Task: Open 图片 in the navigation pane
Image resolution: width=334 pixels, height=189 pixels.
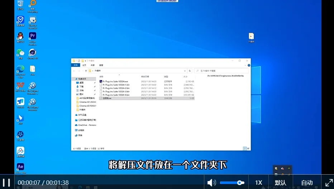Action: click(x=81, y=94)
